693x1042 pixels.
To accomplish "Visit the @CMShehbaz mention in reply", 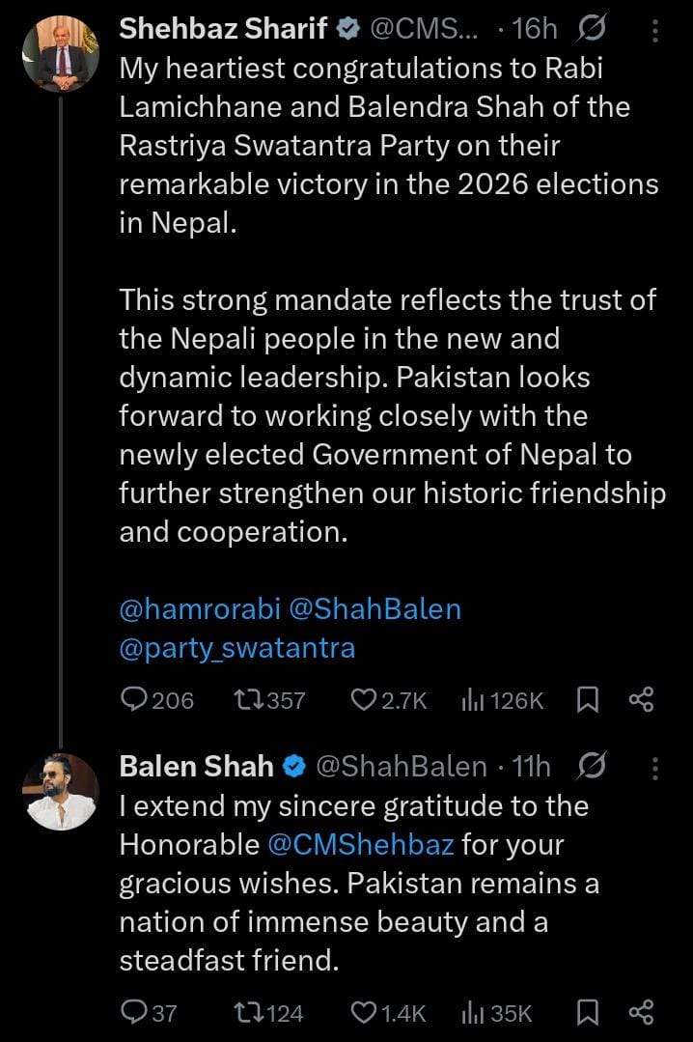I will click(360, 845).
